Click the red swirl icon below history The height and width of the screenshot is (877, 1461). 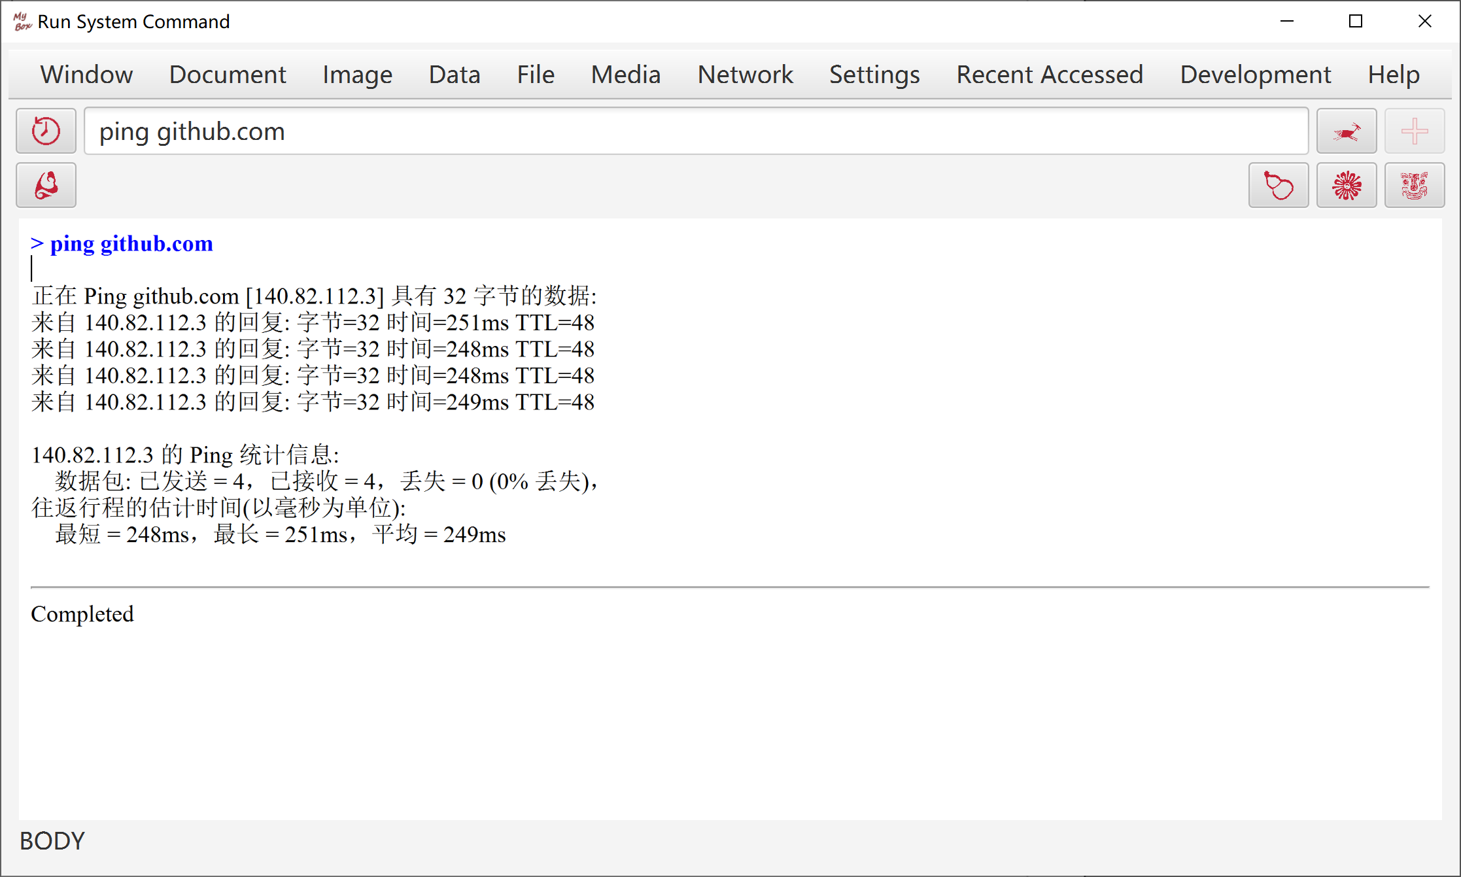click(x=46, y=186)
